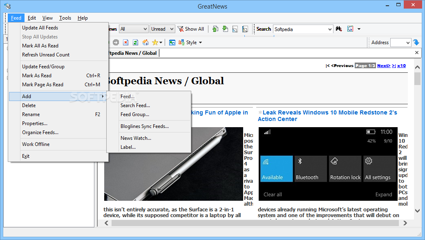Choose Mark Page As Read
This screenshot has width=425, height=240.
click(x=58, y=84)
